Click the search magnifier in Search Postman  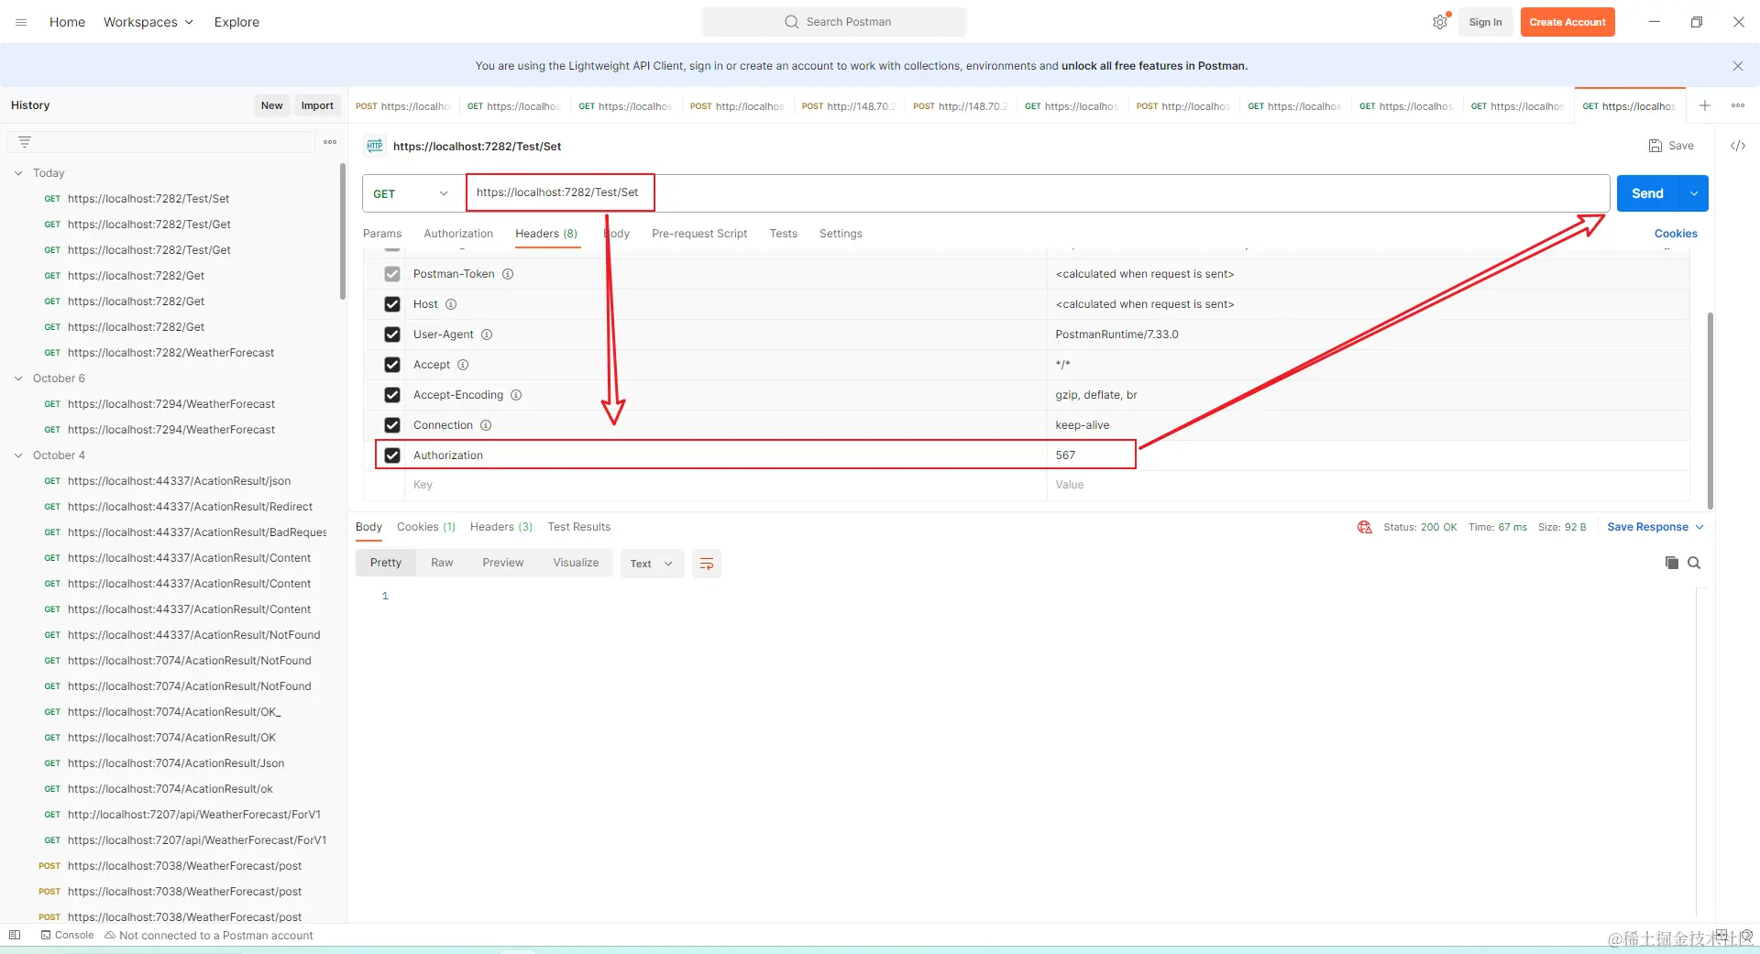791,22
